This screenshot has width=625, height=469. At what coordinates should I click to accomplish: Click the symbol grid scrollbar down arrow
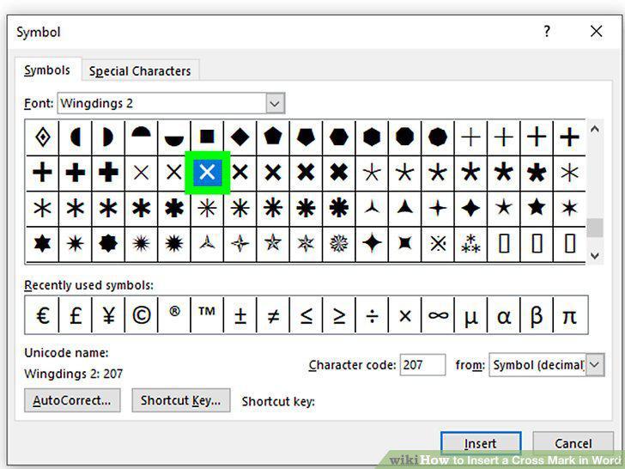click(595, 255)
